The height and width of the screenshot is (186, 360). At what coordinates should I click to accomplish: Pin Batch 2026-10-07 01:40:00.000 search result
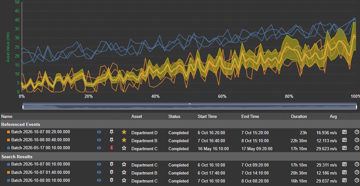click(111, 172)
